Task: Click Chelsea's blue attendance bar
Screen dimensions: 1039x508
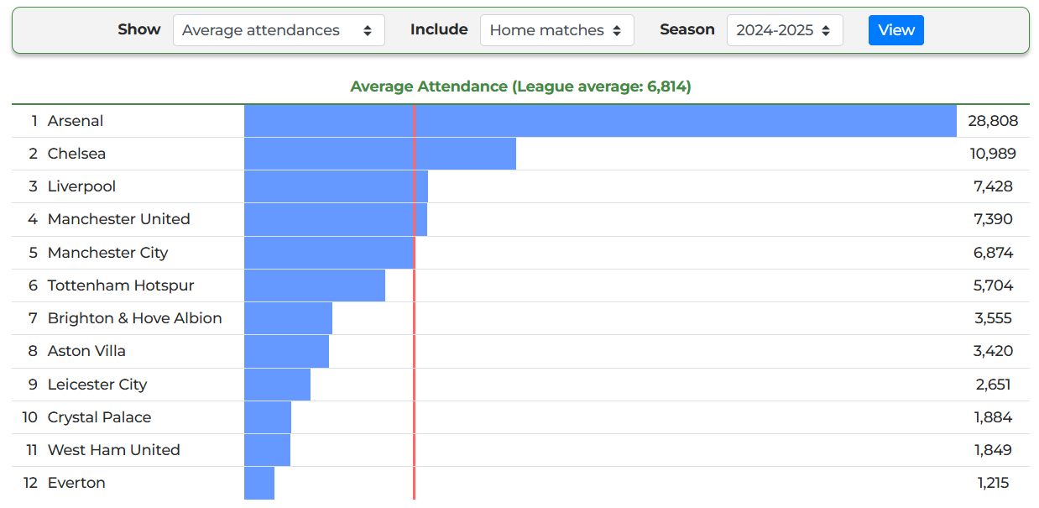Action: coord(379,154)
